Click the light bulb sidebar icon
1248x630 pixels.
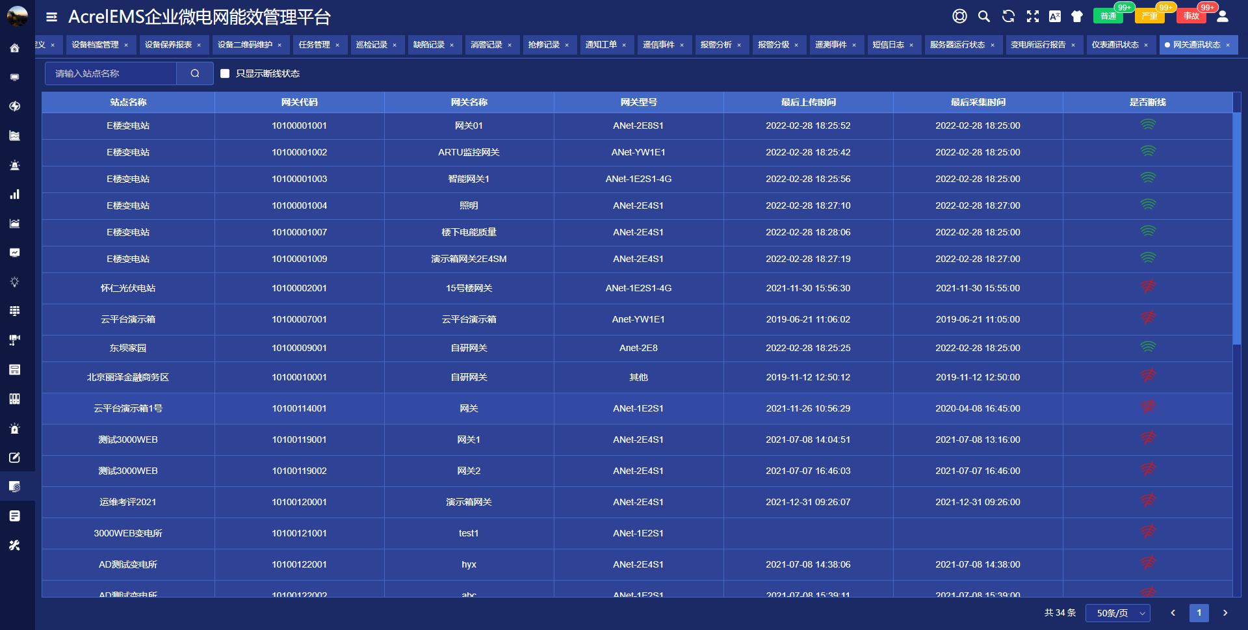(x=14, y=282)
